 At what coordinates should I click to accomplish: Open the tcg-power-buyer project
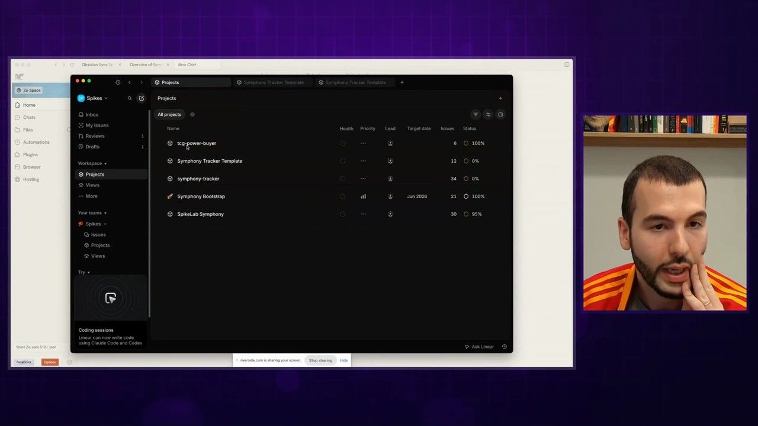[x=197, y=143]
